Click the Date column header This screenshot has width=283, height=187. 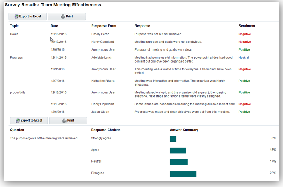point(54,26)
